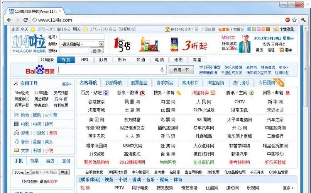Switch to the 我的导航 tab
This screenshot has height=193, width=311.
coord(114,83)
